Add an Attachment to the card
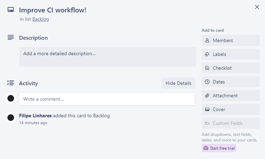The image size is (265, 159). pos(230,96)
